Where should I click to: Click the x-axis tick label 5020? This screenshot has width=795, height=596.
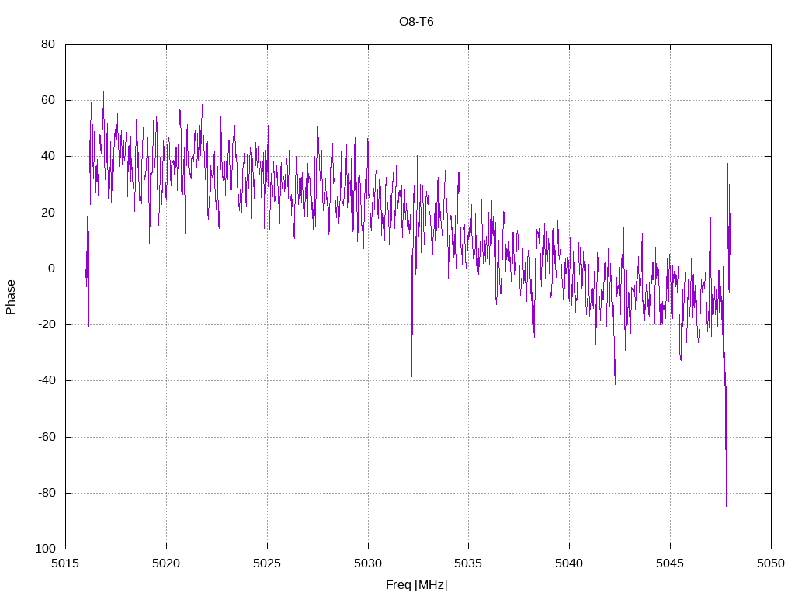pos(166,563)
